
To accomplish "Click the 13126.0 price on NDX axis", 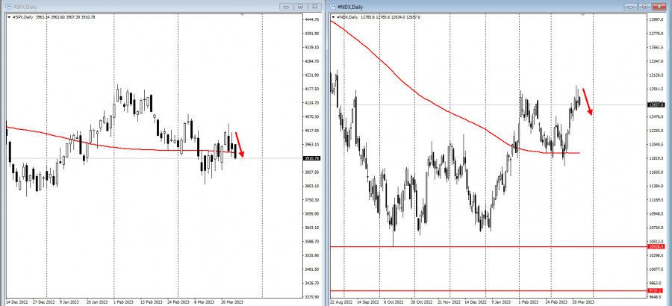I will click(x=657, y=75).
